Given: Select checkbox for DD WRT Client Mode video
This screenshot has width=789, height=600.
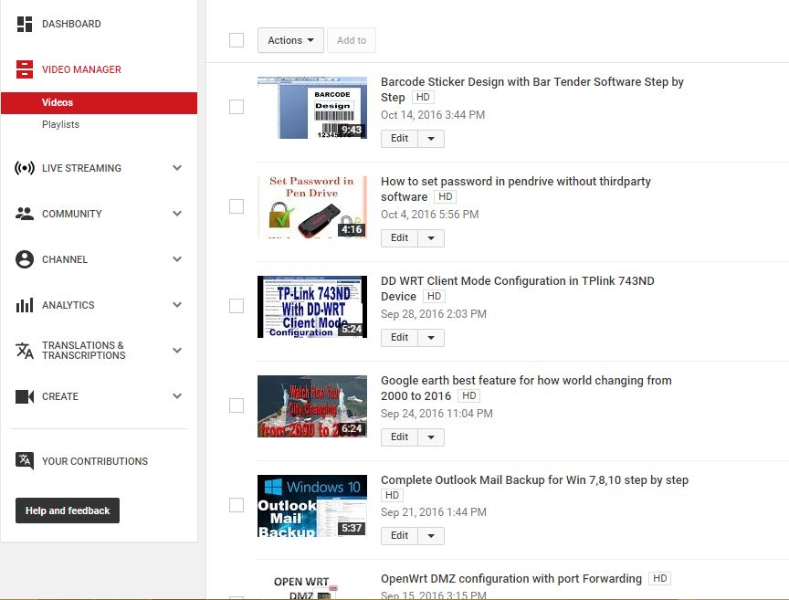Looking at the screenshot, I should click(x=237, y=306).
